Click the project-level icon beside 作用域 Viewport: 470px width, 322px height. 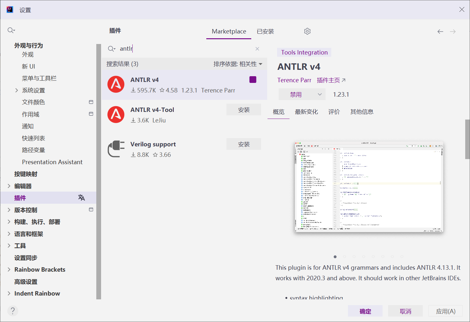(x=91, y=114)
